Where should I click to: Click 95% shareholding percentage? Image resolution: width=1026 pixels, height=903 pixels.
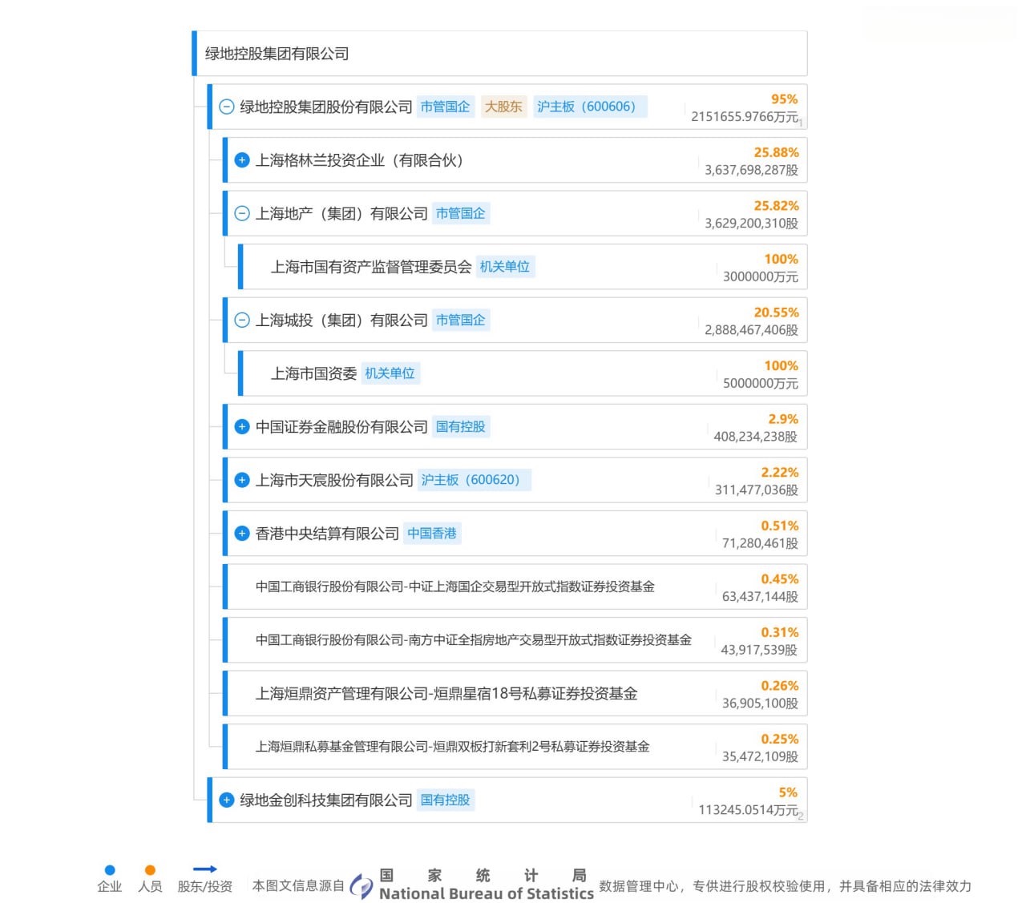point(784,99)
